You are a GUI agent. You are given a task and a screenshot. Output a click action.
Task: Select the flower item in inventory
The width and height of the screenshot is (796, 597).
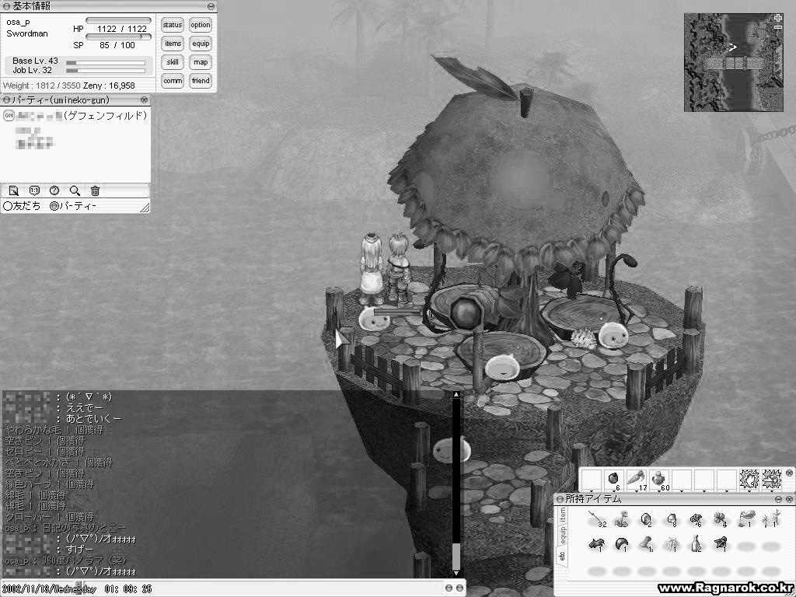(621, 519)
